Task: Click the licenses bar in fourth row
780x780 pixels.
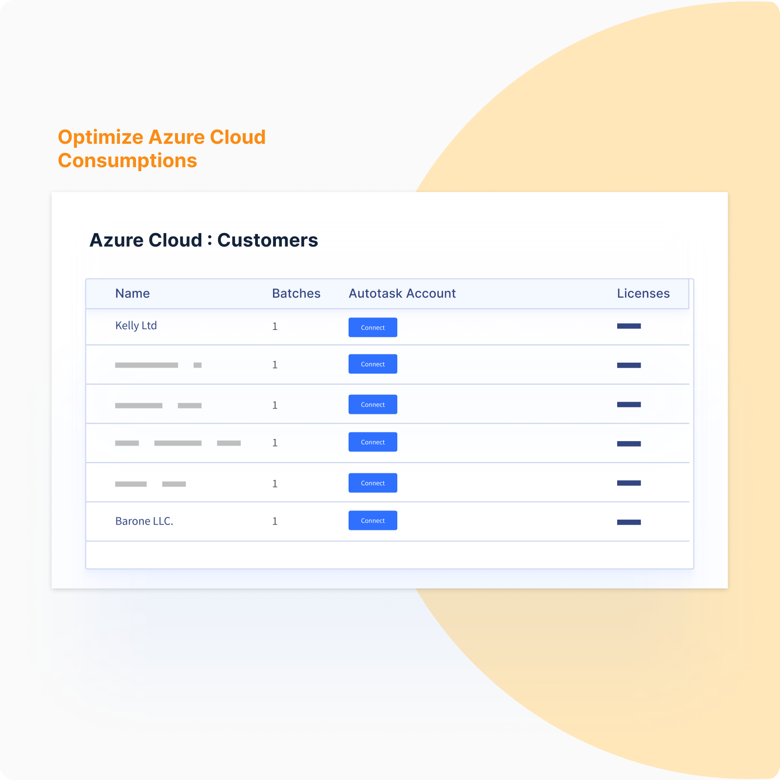Action: [629, 444]
